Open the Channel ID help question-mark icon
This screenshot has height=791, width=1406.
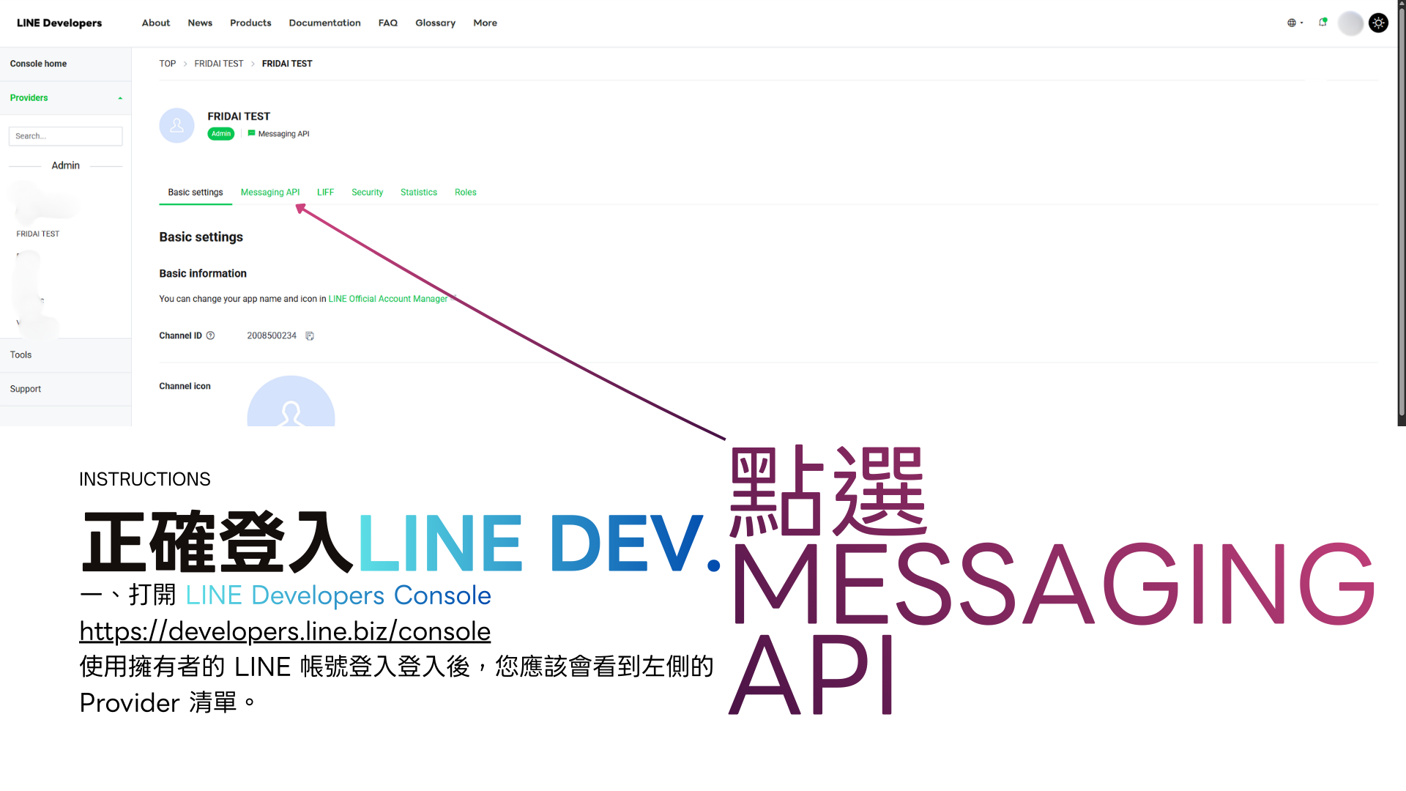point(211,335)
